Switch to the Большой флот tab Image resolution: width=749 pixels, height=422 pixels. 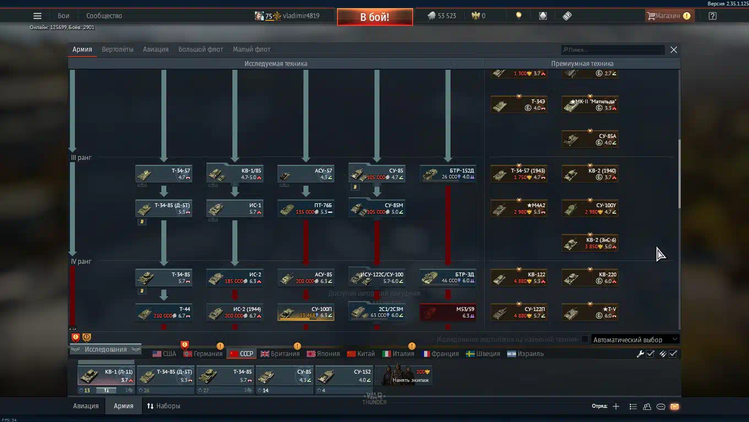tap(200, 49)
